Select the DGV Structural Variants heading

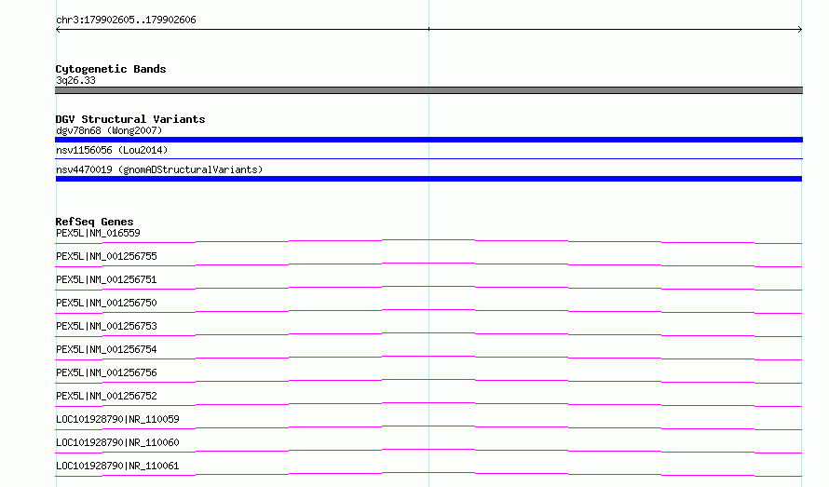tap(130, 119)
